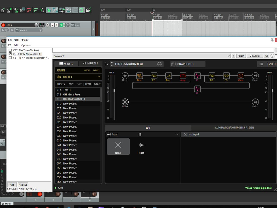Mute the Helix track
The image size is (277, 208).
53,25
